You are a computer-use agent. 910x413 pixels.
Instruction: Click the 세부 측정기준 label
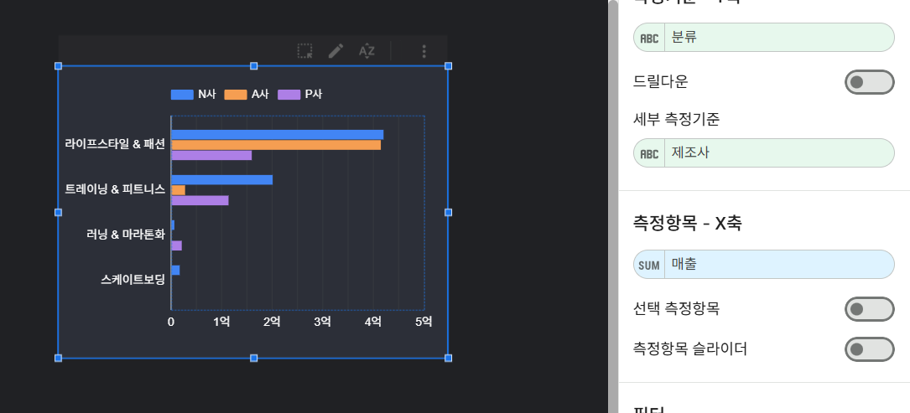tap(676, 120)
